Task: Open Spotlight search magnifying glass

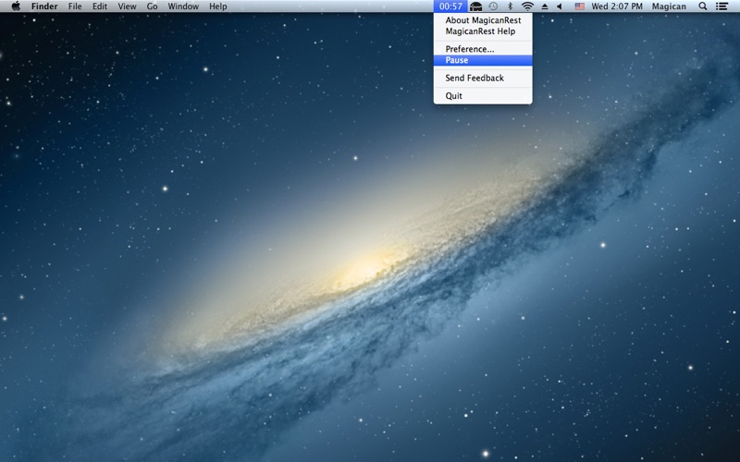Action: (702, 6)
